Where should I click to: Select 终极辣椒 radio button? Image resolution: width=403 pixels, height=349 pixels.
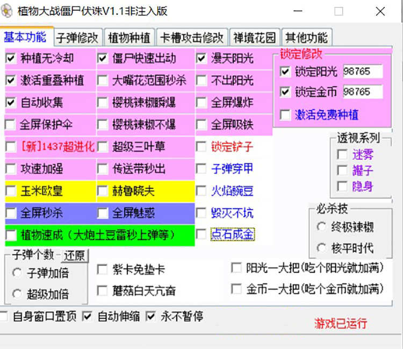321,227
